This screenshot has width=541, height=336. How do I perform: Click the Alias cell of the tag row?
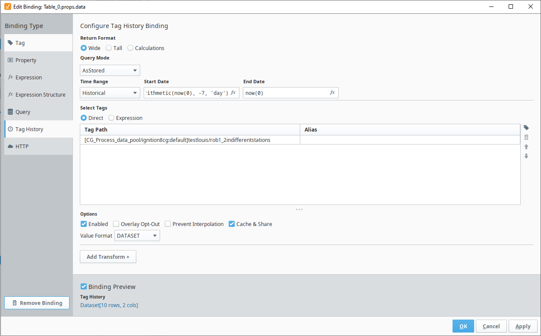410,140
